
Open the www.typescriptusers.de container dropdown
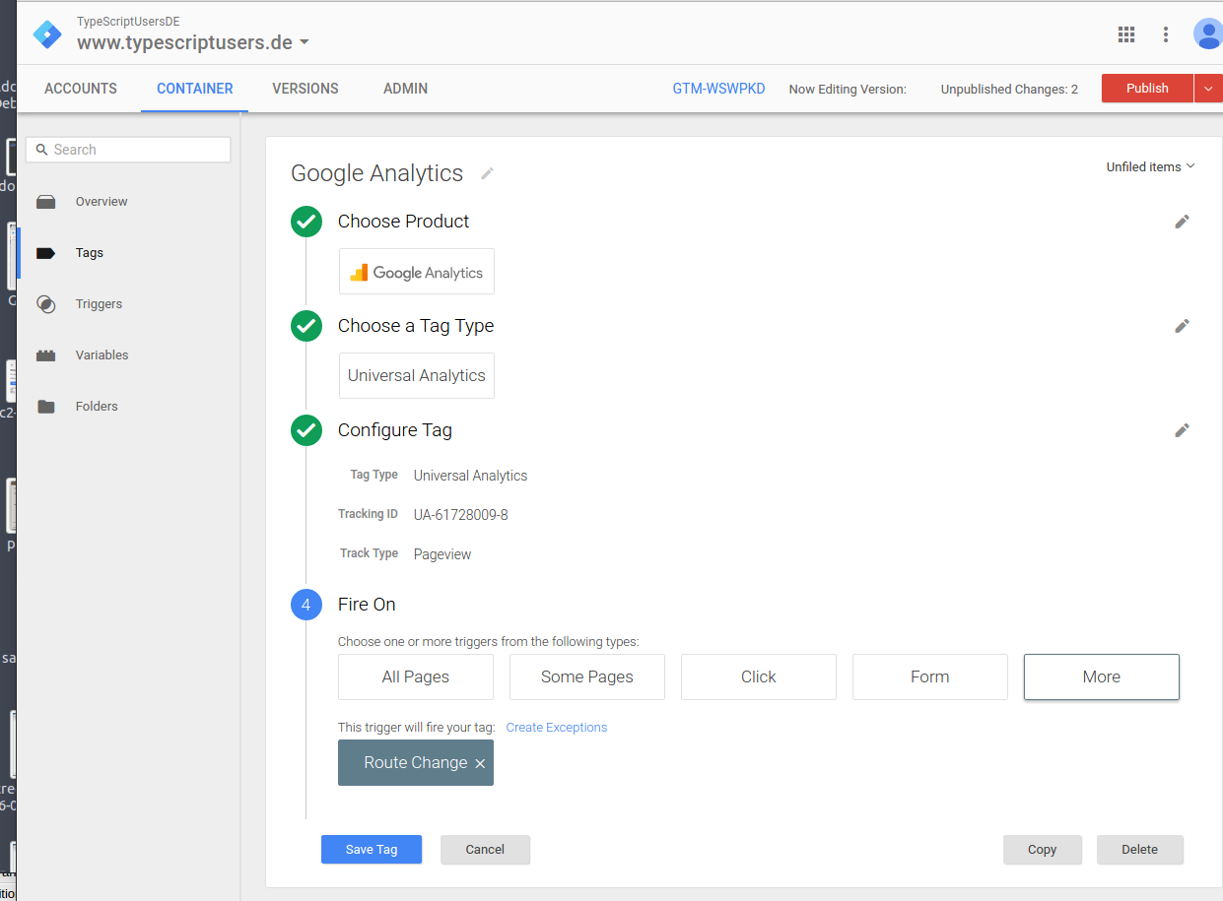pyautogui.click(x=304, y=42)
